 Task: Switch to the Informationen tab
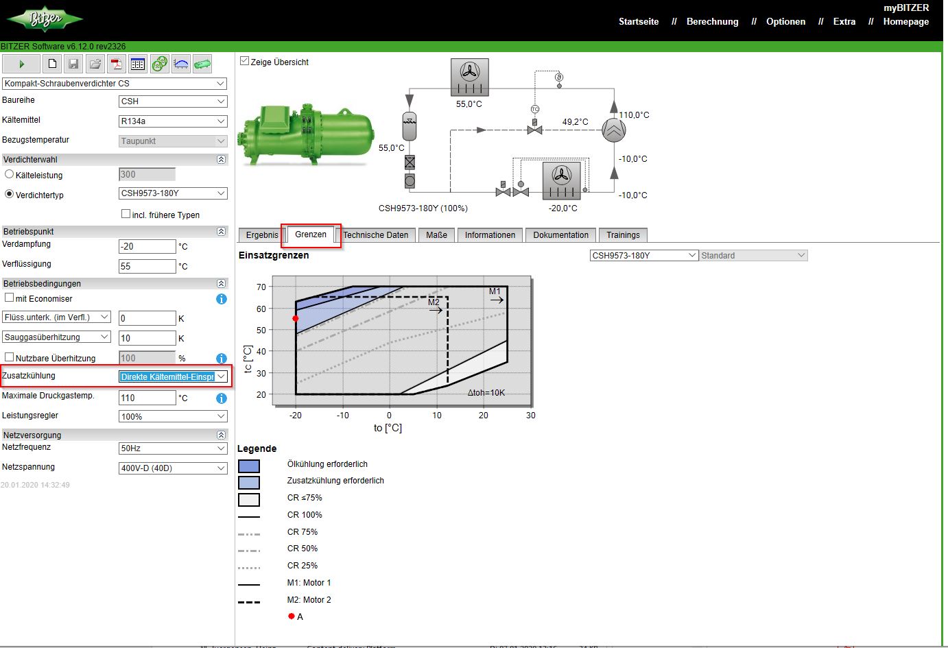(x=490, y=235)
